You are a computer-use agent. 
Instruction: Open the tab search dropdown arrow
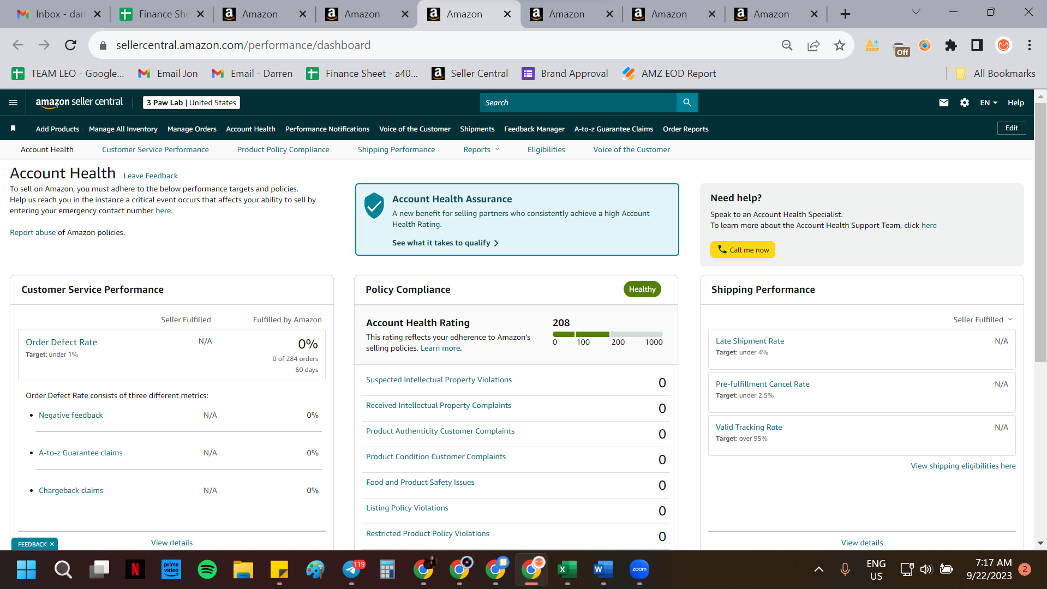click(x=916, y=13)
